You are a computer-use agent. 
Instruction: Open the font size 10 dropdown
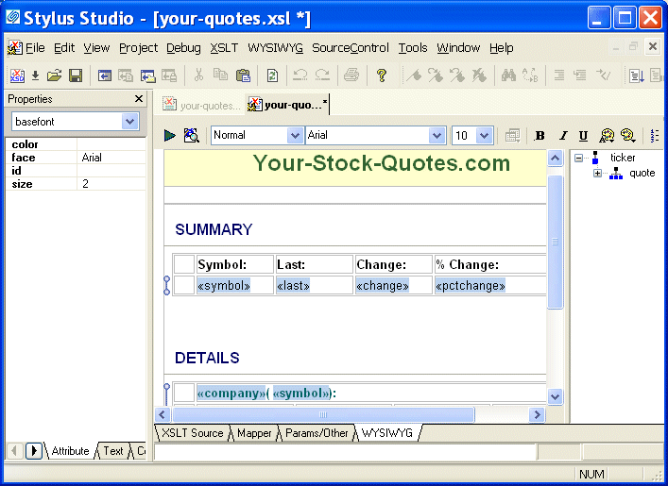[x=485, y=136]
